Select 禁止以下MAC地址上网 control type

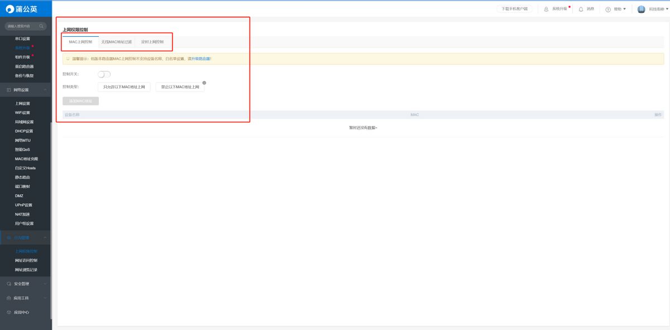180,87
